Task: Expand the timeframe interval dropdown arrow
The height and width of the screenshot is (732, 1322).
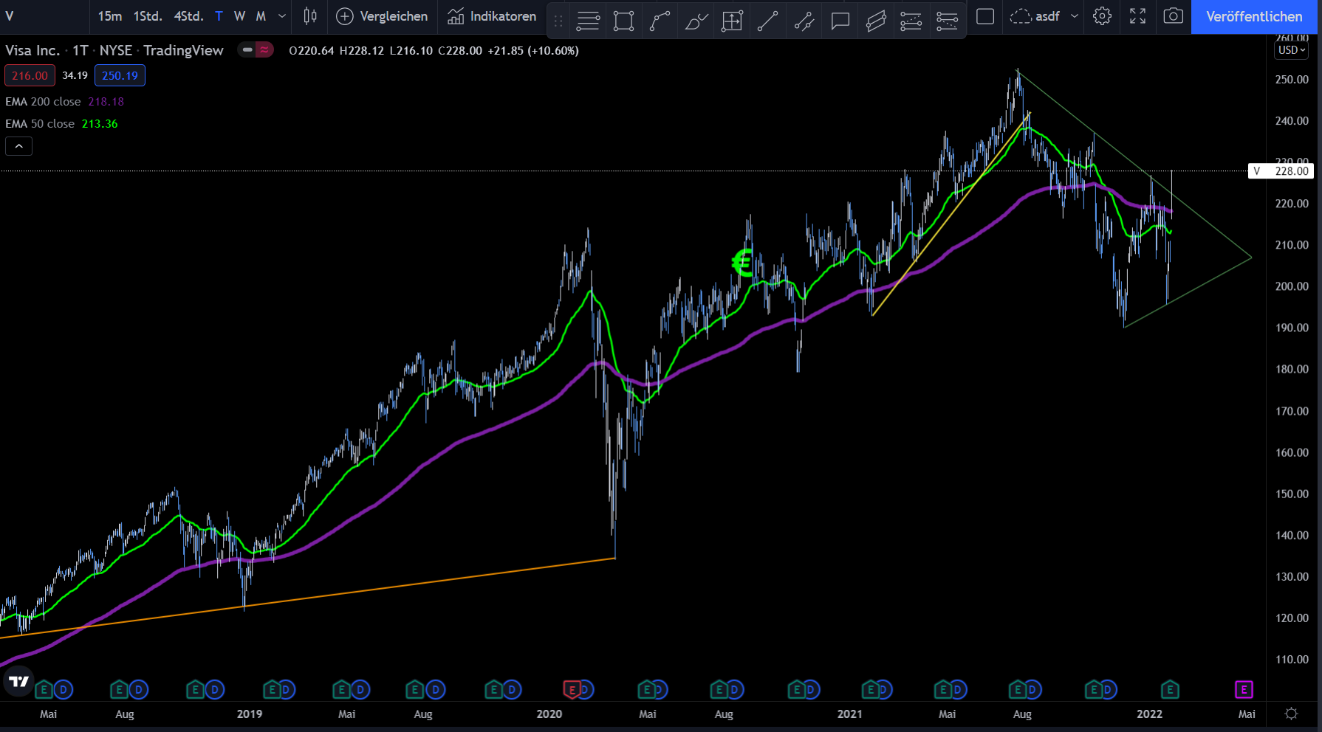Action: coord(281,16)
